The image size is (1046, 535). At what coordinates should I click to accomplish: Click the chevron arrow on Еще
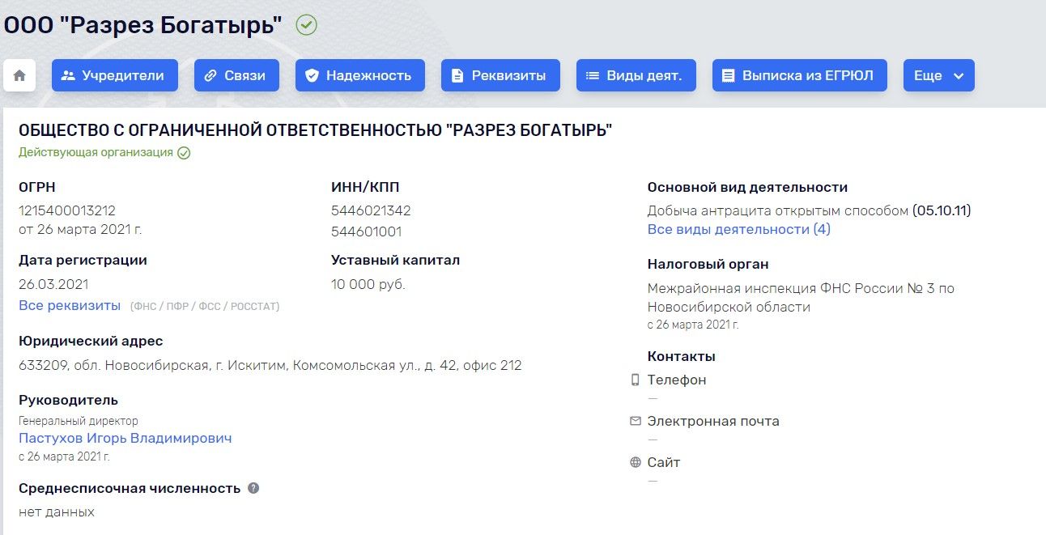tap(959, 76)
